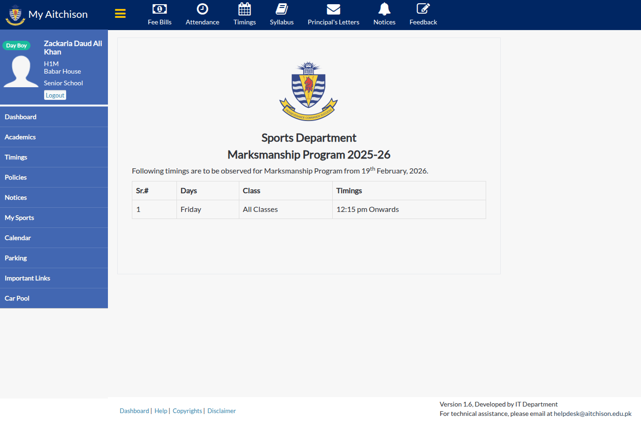Click the school crest image in the notice
The image size is (641, 422).
coord(309,91)
